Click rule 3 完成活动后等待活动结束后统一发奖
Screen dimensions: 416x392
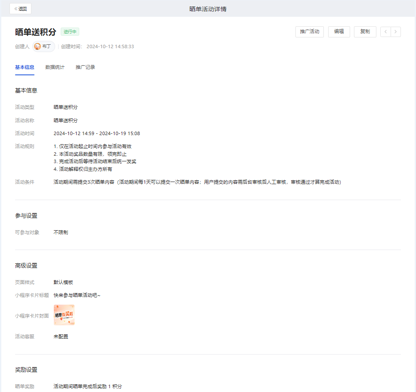[95, 161]
